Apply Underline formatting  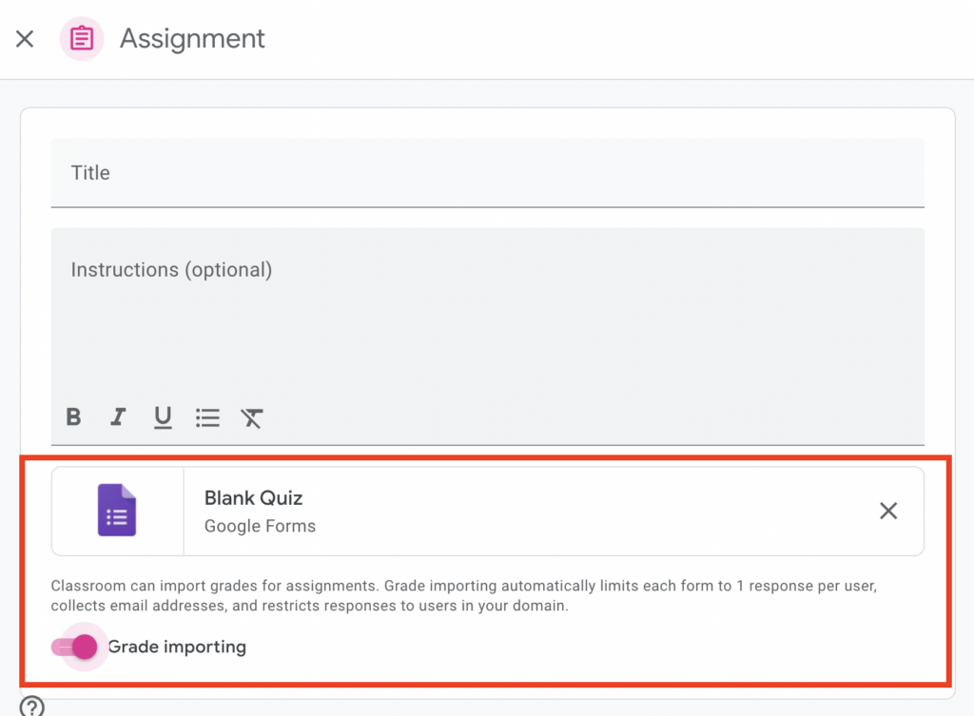(x=163, y=417)
